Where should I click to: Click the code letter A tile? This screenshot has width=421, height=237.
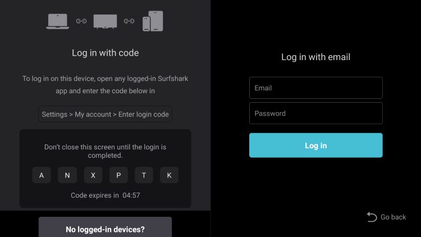(42, 175)
